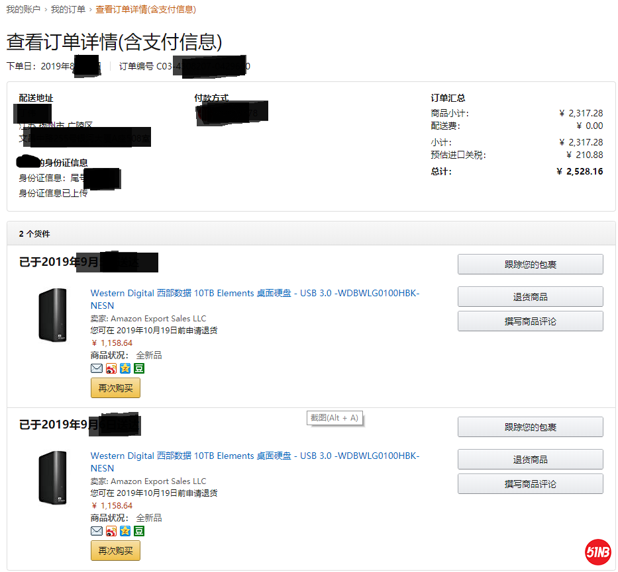This screenshot has width=618, height=572.
Task: Open 我的订单 breadcrumb link
Action: (x=68, y=10)
